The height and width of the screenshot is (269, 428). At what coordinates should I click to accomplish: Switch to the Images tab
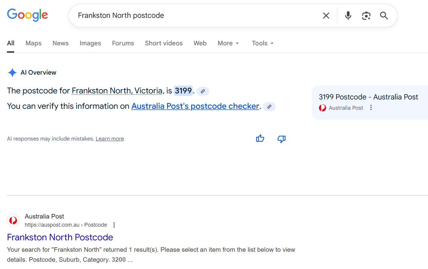(x=90, y=43)
